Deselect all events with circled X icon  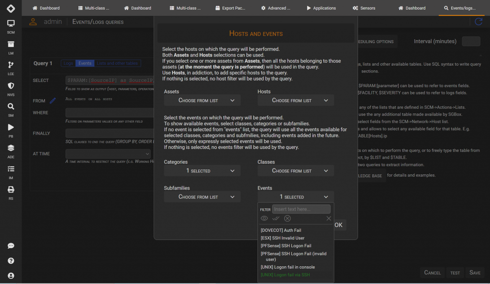[288, 218]
